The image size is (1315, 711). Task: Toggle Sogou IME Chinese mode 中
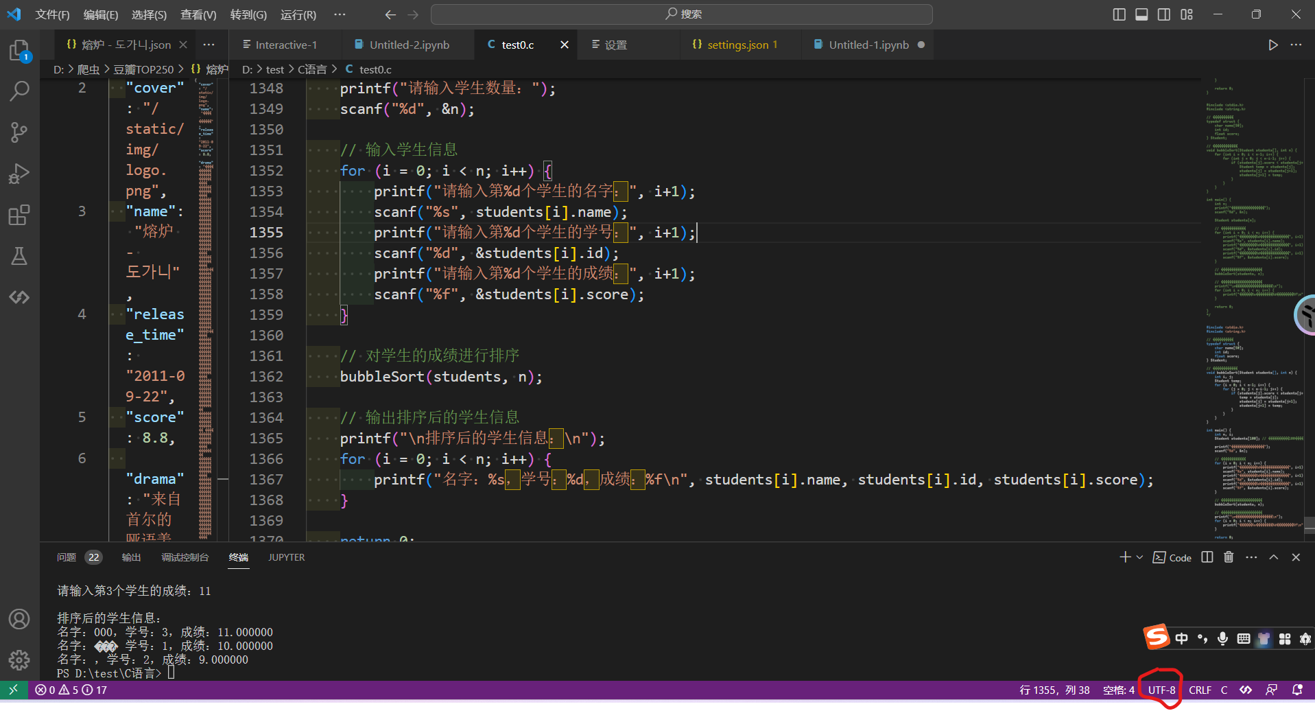click(1181, 638)
